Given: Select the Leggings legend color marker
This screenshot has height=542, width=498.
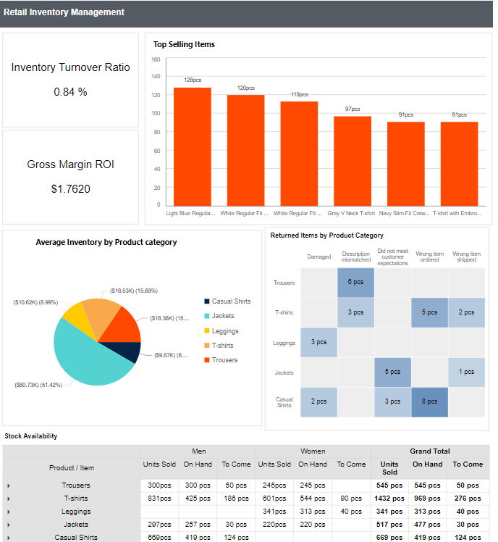Looking at the screenshot, I should point(206,331).
